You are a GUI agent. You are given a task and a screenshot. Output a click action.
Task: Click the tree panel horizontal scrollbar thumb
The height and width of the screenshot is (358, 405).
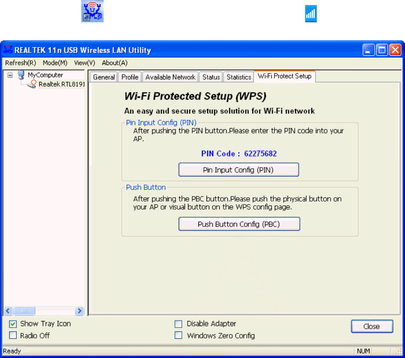(x=24, y=311)
